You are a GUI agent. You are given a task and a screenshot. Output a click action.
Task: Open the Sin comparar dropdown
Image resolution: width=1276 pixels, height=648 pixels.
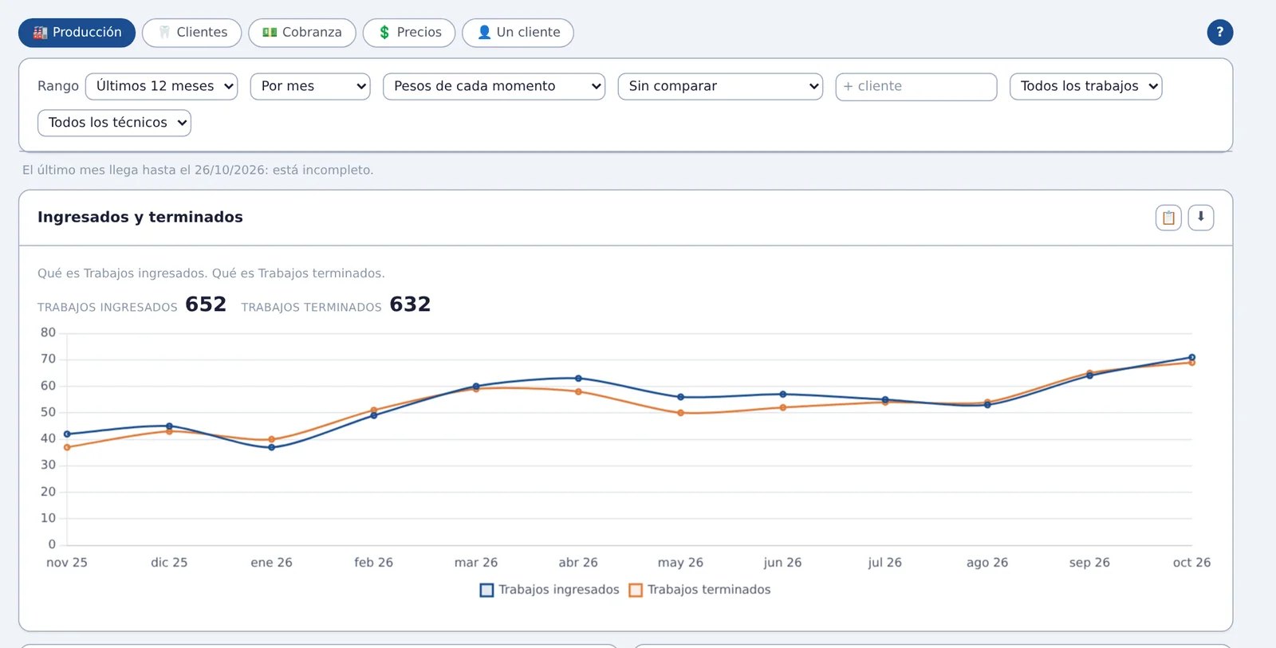pos(720,86)
